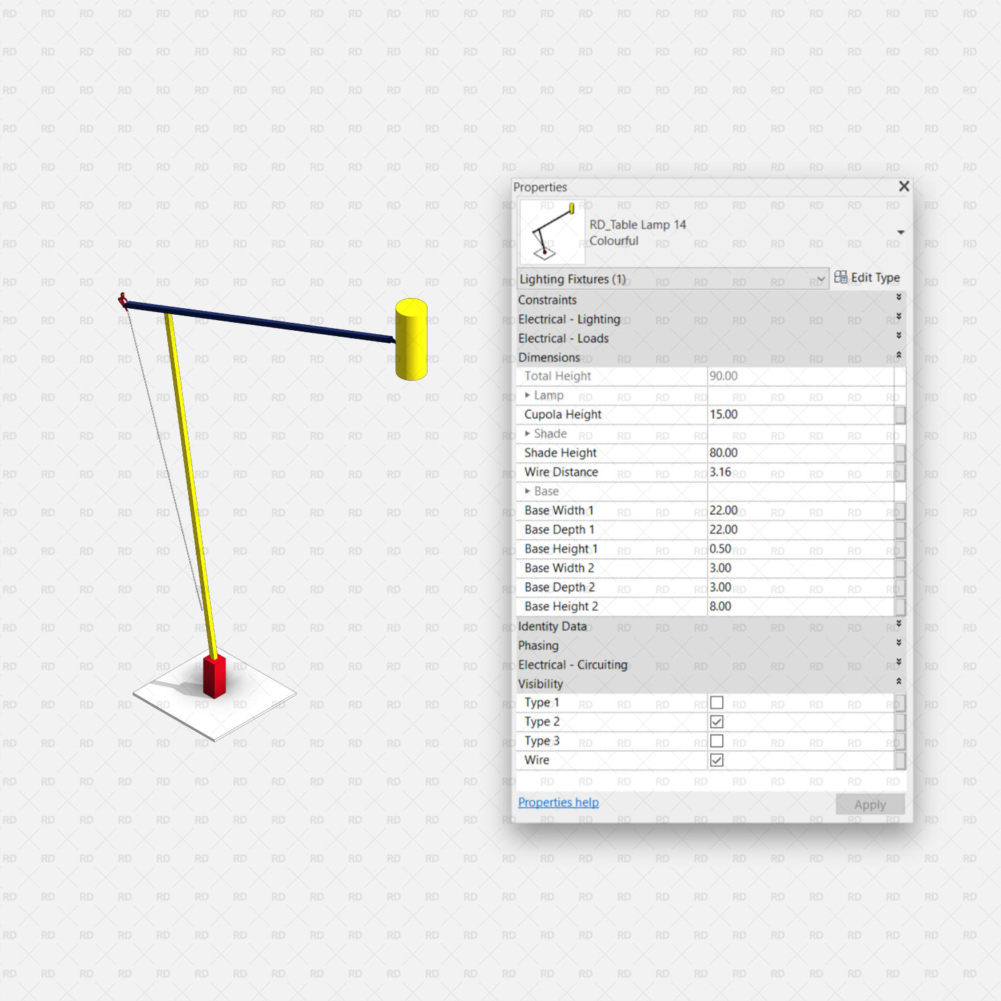1001x1001 pixels.
Task: Click the Edit Type button
Action: click(x=866, y=277)
